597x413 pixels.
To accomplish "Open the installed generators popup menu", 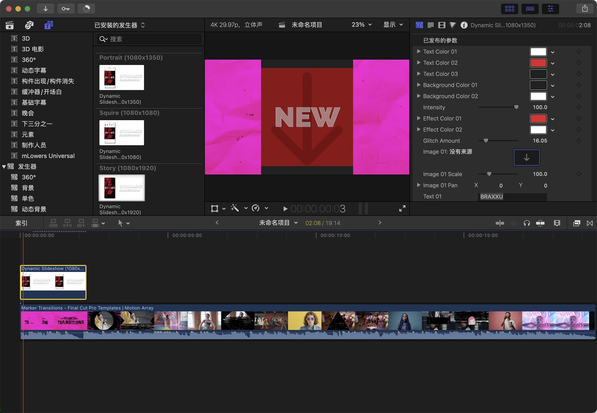I will [120, 25].
